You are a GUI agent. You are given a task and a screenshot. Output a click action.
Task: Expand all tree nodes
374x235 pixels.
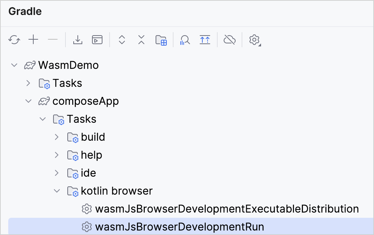click(x=122, y=40)
